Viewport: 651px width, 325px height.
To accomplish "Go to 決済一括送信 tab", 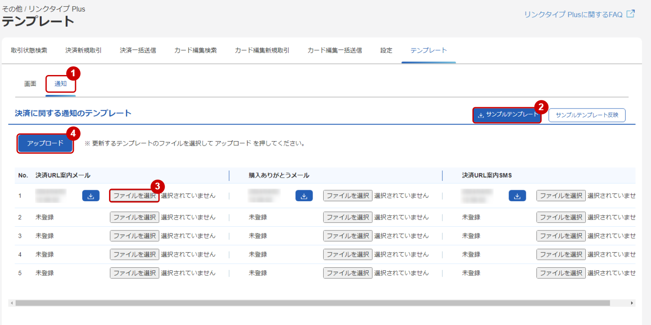I will pyautogui.click(x=138, y=50).
